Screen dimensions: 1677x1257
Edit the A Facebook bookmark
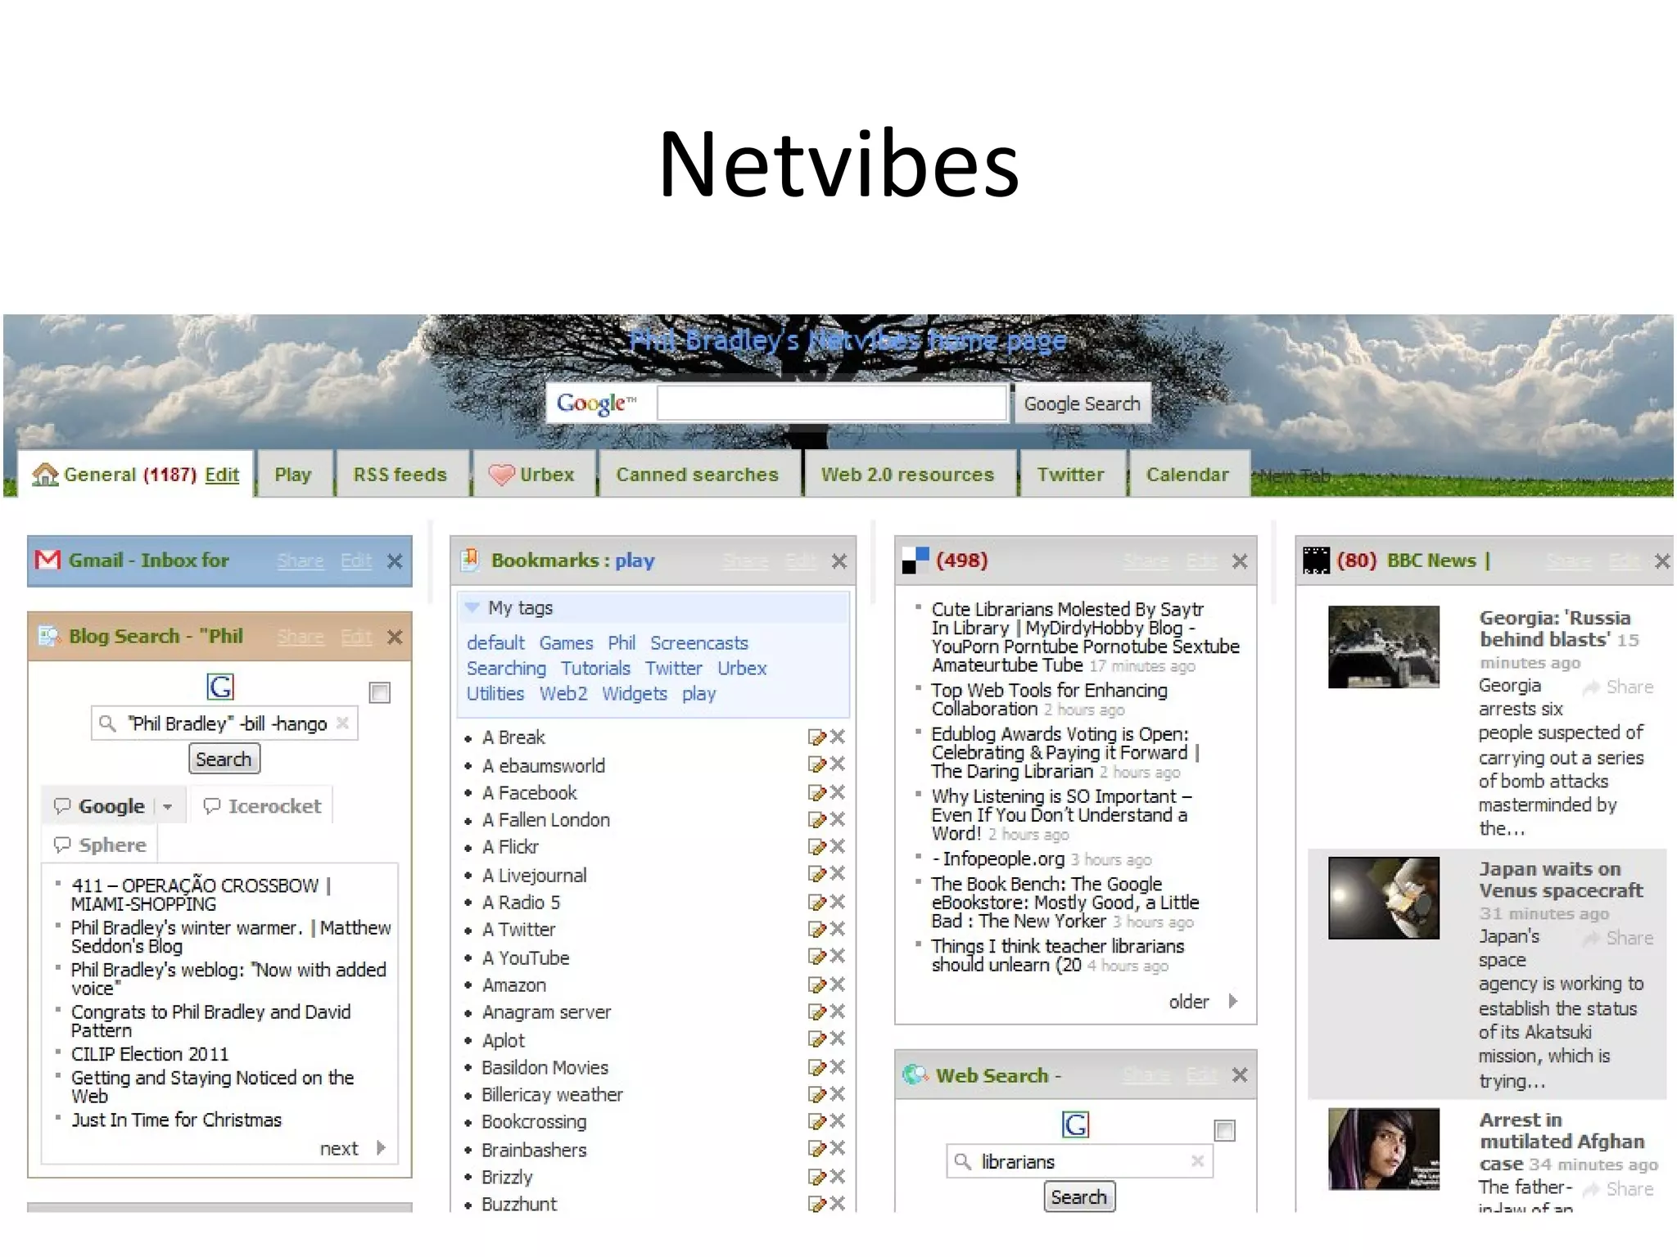coord(816,792)
